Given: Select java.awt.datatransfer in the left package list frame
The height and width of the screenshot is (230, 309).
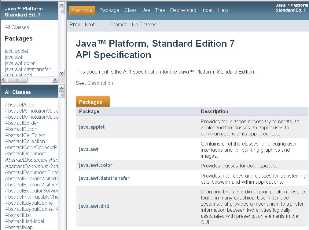Looking at the screenshot, I should [x=28, y=70].
